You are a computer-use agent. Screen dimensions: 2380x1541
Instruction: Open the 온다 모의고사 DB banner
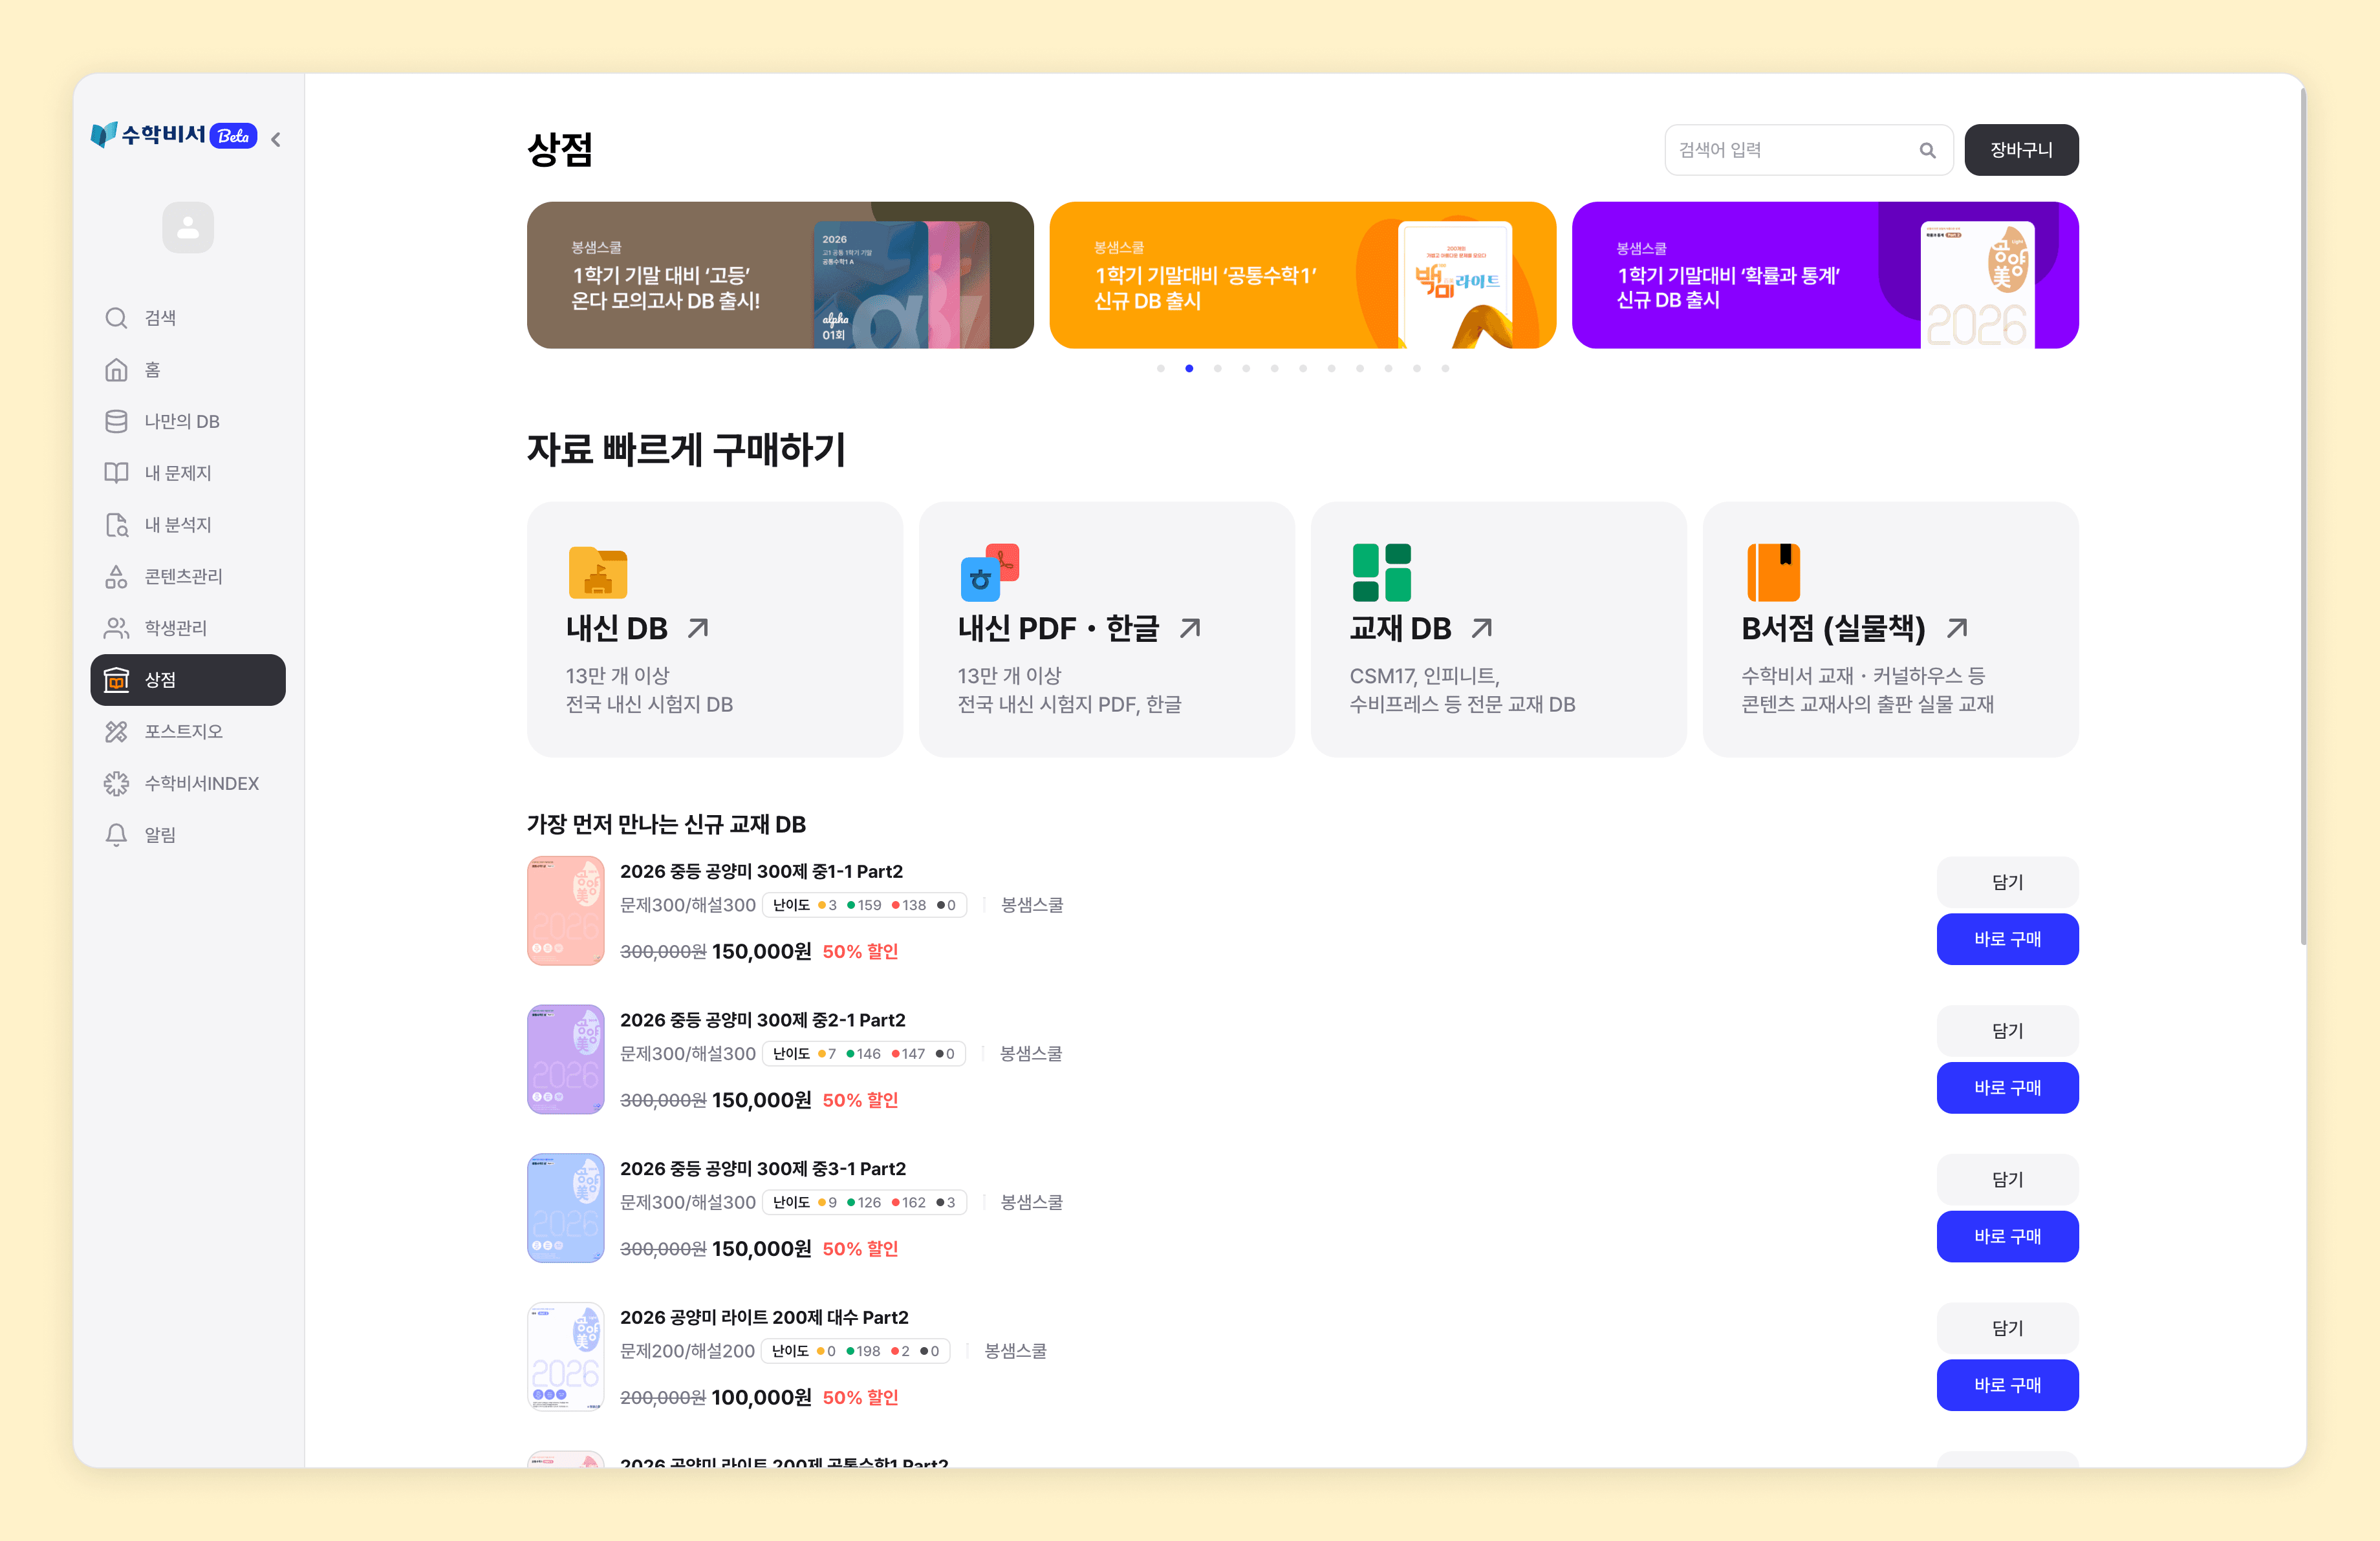[780, 275]
